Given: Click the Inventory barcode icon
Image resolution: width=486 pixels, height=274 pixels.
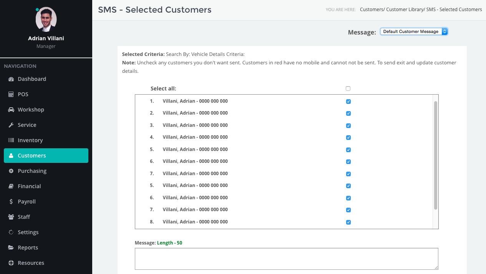Looking at the screenshot, I should 11,140.
